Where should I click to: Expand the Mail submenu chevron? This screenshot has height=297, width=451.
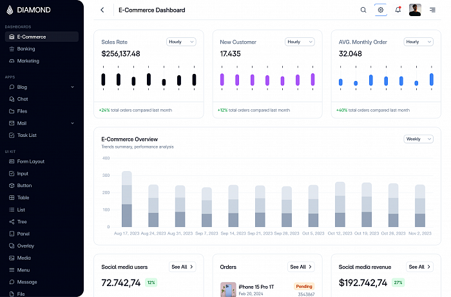[x=72, y=123]
